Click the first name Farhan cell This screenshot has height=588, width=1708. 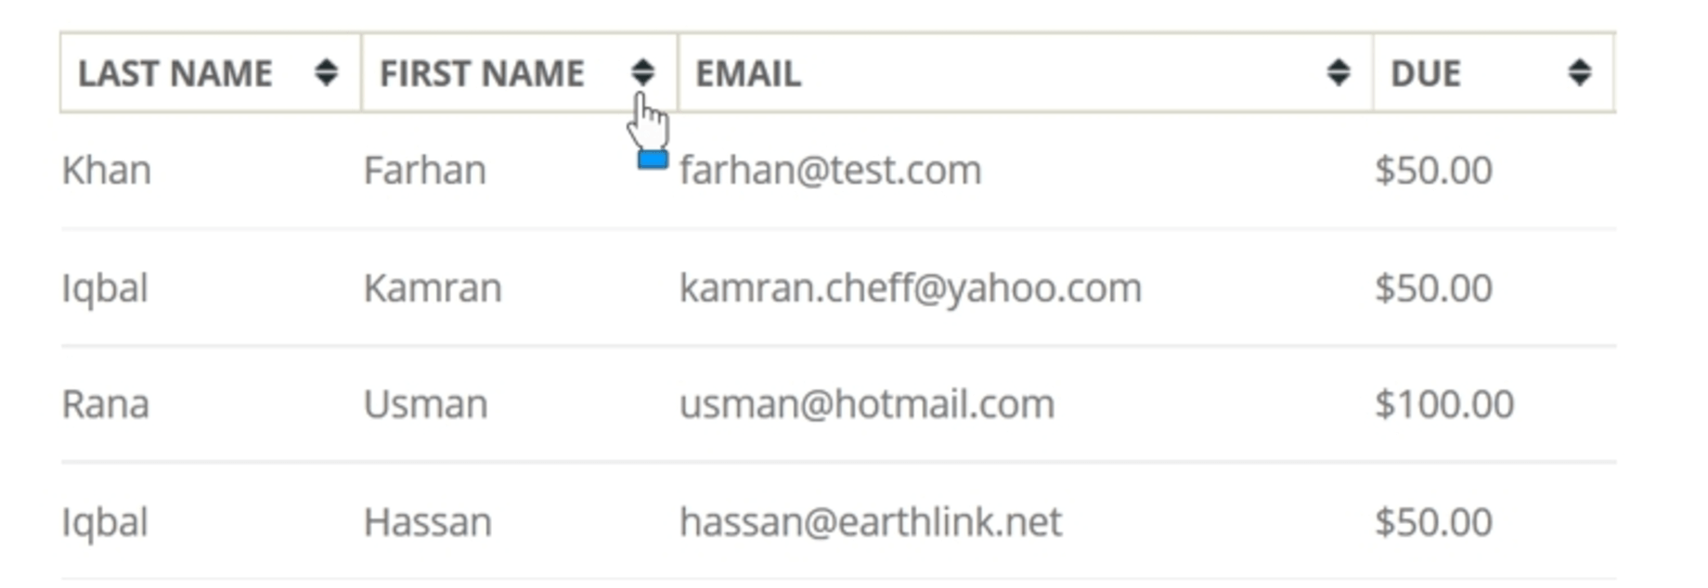(x=424, y=171)
